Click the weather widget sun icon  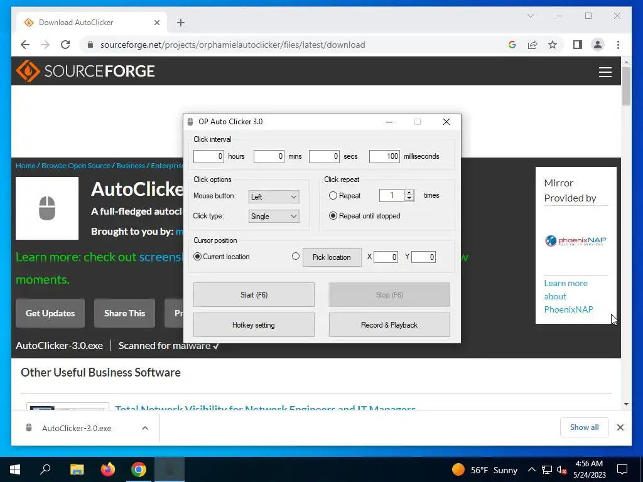(x=458, y=469)
